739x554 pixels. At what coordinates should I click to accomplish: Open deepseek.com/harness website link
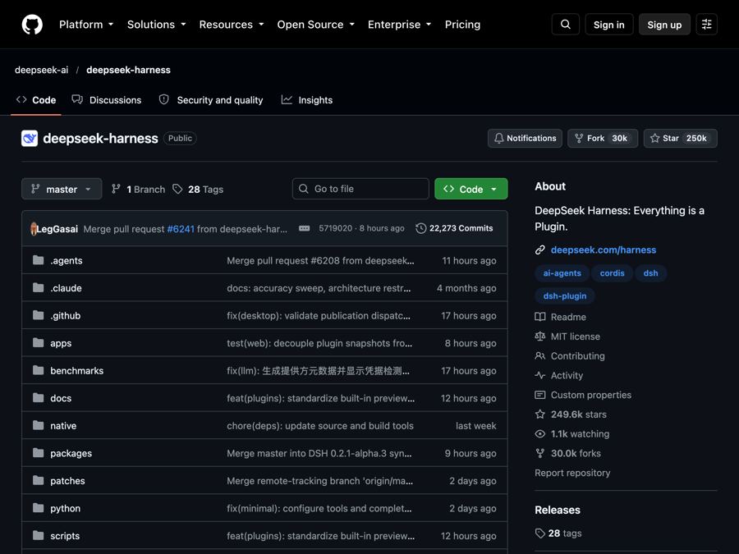604,250
